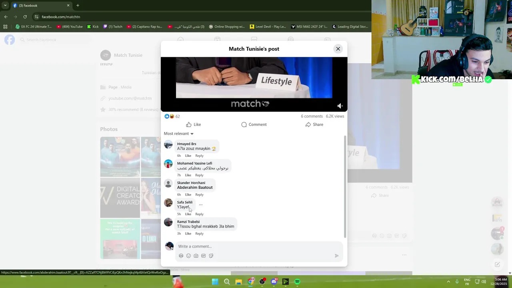Go back with the browser back arrow
Image resolution: width=512 pixels, height=288 pixels.
[6, 17]
